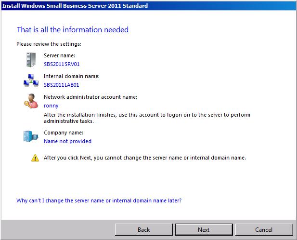Cancel the installation wizard
The width and height of the screenshot is (297, 240).
coord(264,229)
